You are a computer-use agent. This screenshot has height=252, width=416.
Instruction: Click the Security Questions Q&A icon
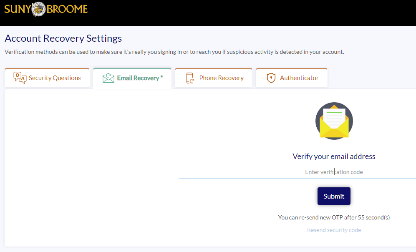pyautogui.click(x=20, y=78)
